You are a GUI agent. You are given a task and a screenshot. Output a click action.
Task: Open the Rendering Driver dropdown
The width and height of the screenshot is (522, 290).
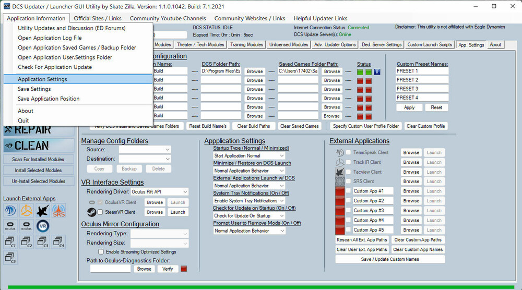point(159,192)
